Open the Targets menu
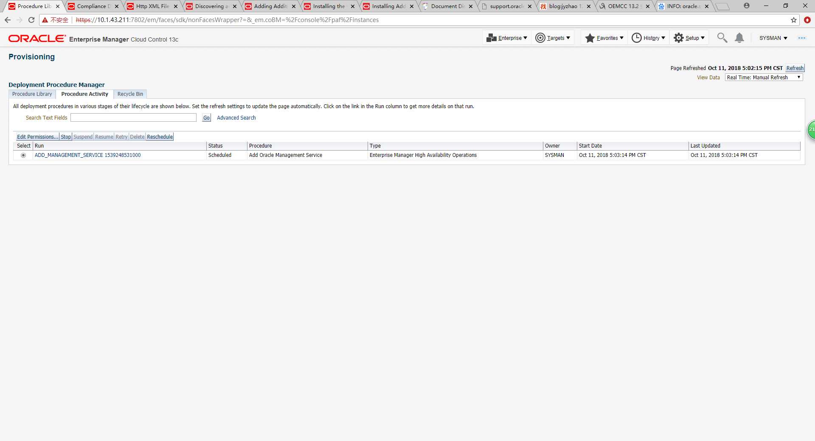 [553, 38]
